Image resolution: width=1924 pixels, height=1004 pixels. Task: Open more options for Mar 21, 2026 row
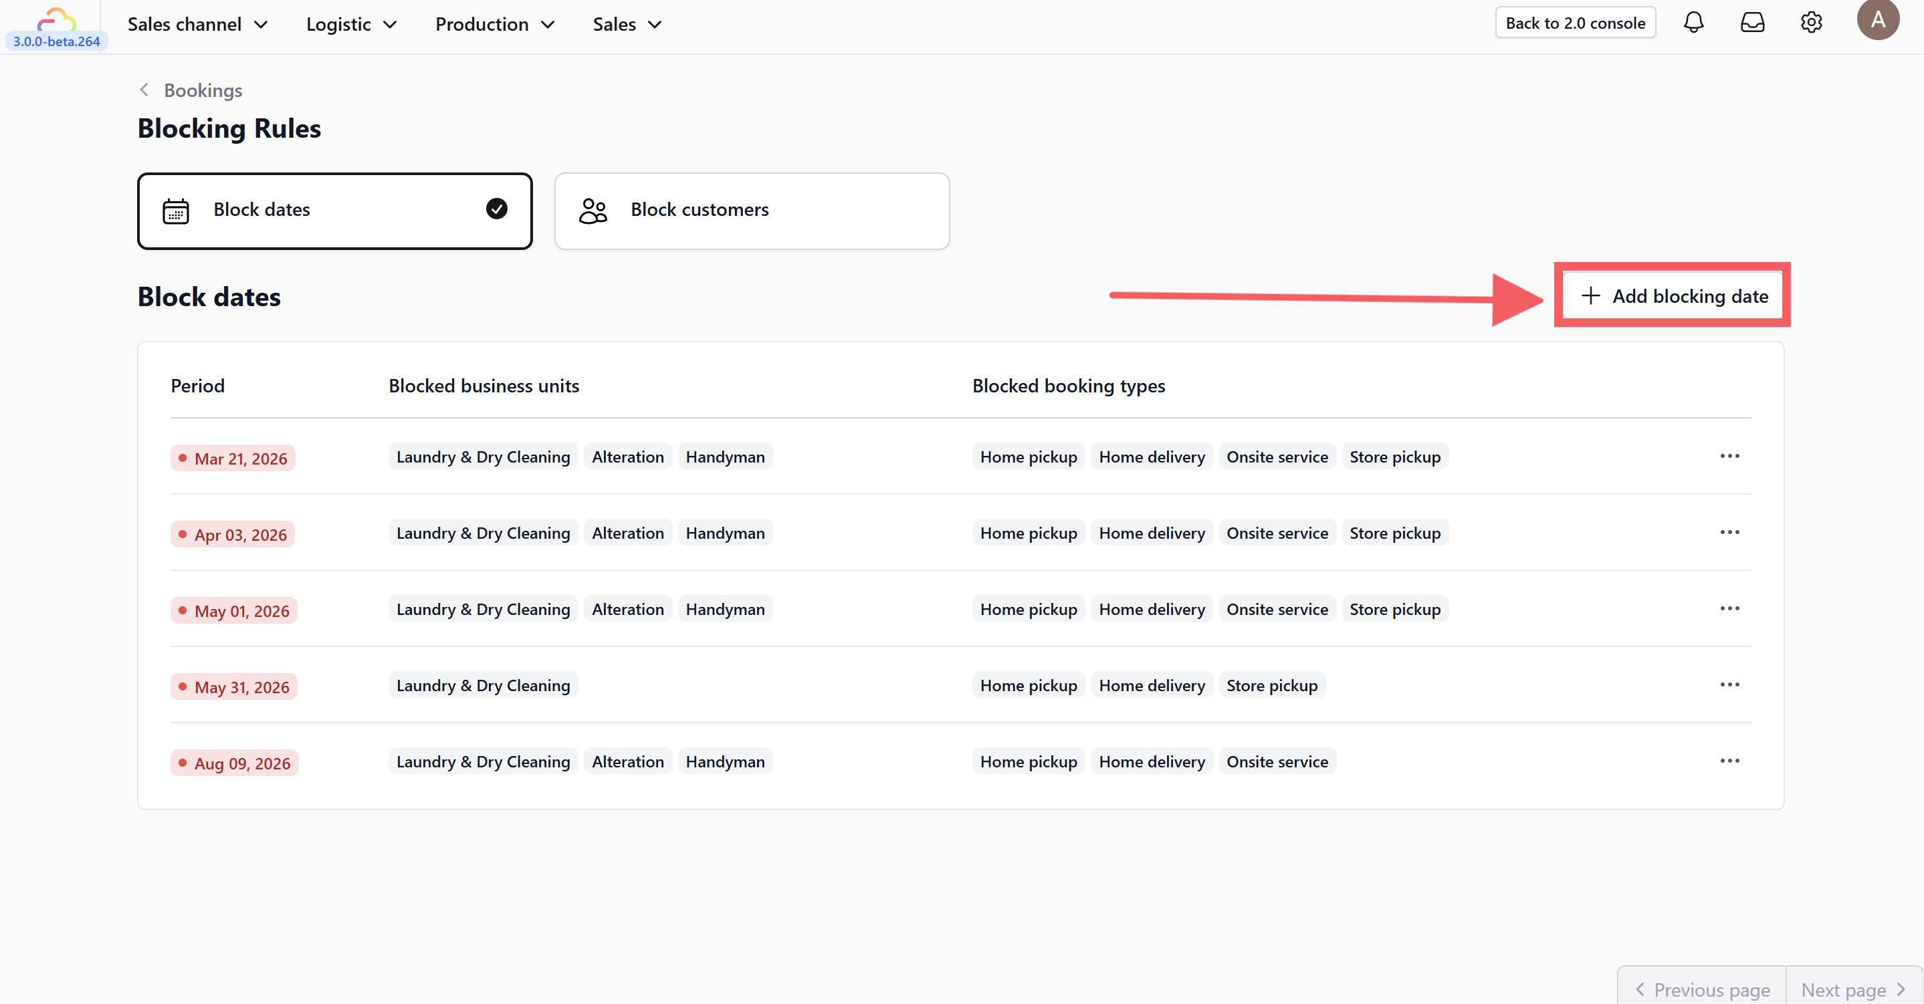pyautogui.click(x=1729, y=456)
